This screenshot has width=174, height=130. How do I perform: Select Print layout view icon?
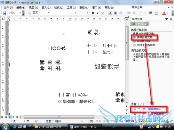point(9,117)
